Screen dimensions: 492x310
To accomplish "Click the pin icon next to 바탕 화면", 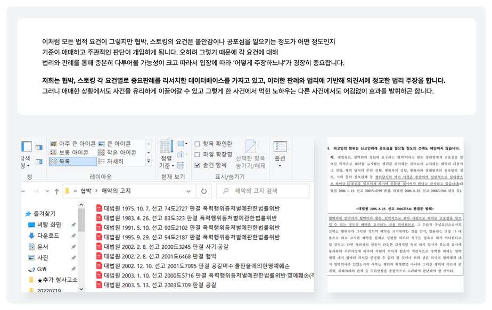I will click(x=73, y=225).
